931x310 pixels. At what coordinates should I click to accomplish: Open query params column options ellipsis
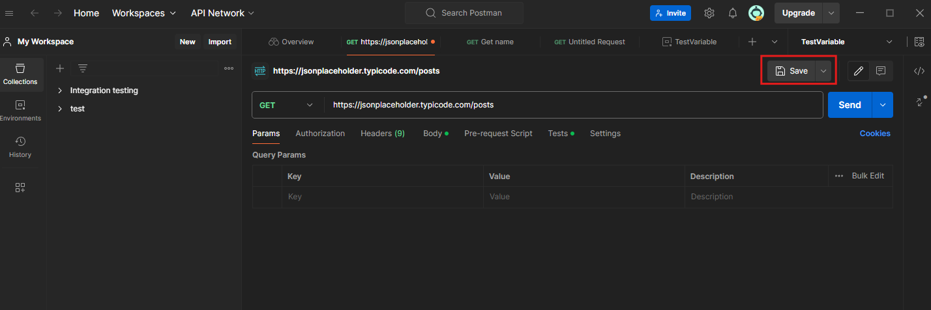pos(839,176)
